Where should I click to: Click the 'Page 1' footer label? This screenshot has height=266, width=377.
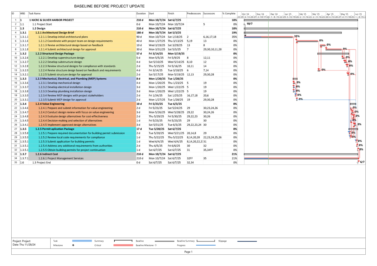(x=188, y=252)
